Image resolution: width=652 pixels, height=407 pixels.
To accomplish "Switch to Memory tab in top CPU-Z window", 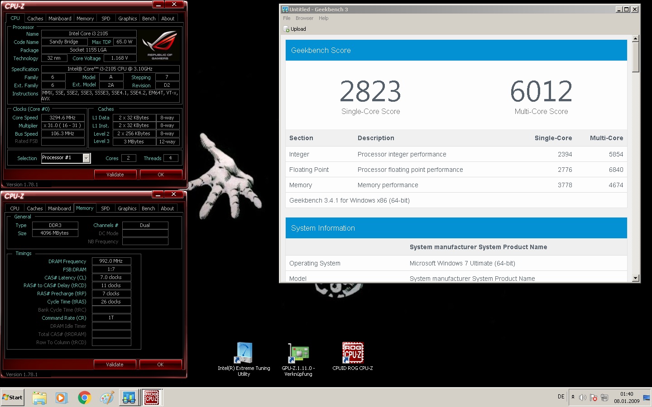I will [x=85, y=19].
